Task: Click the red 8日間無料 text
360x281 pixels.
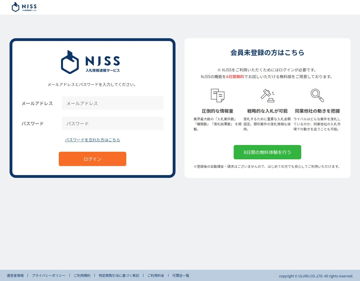Action: (x=235, y=77)
